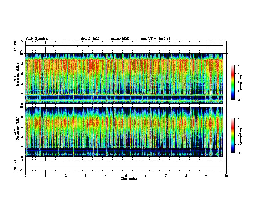This screenshot has width=255, height=197.
Task: Click the "ch.3(V)" waveform axis label
Action: tap(15, 165)
